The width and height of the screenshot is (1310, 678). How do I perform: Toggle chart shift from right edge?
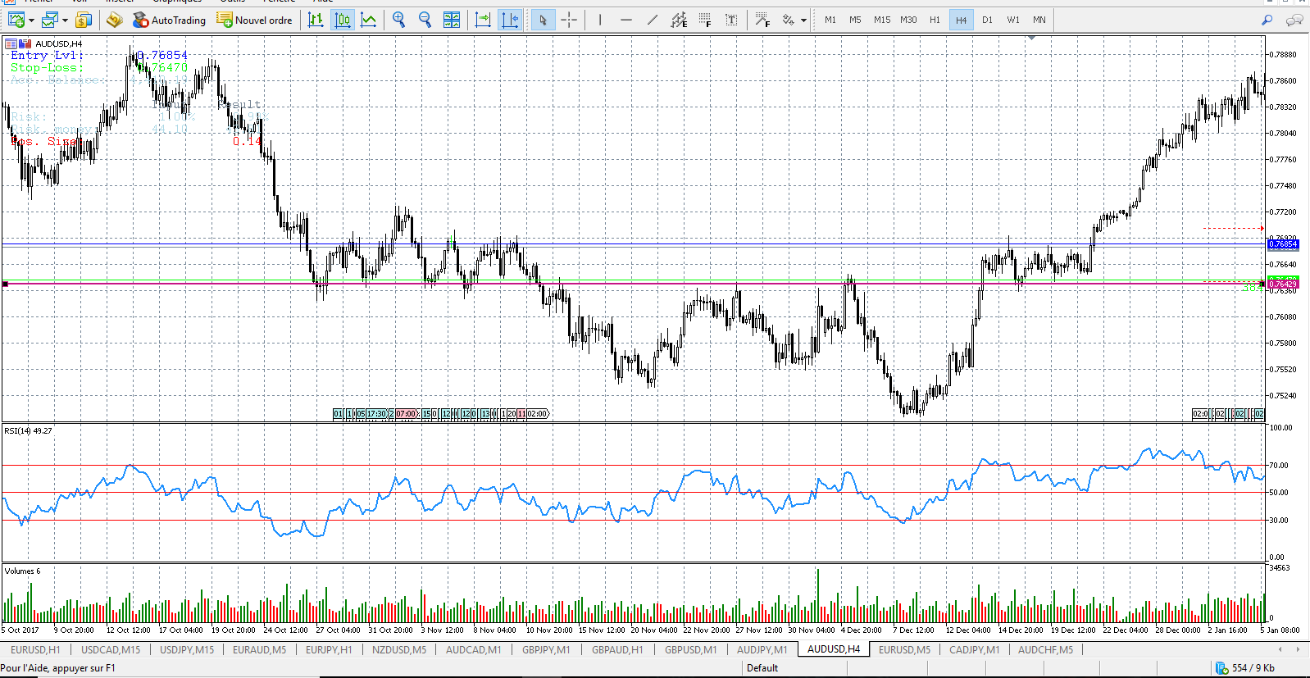(x=509, y=20)
